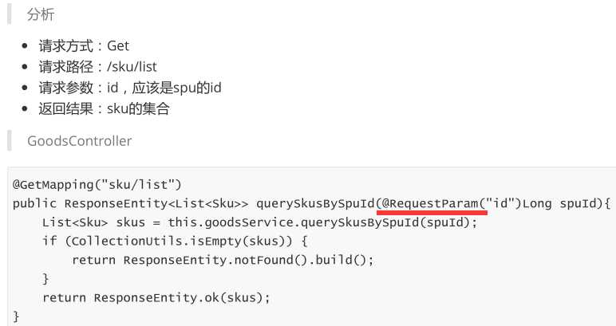The width and height of the screenshot is (616, 326).
Task: Click the "GoodsController" heading text
Action: (79, 141)
